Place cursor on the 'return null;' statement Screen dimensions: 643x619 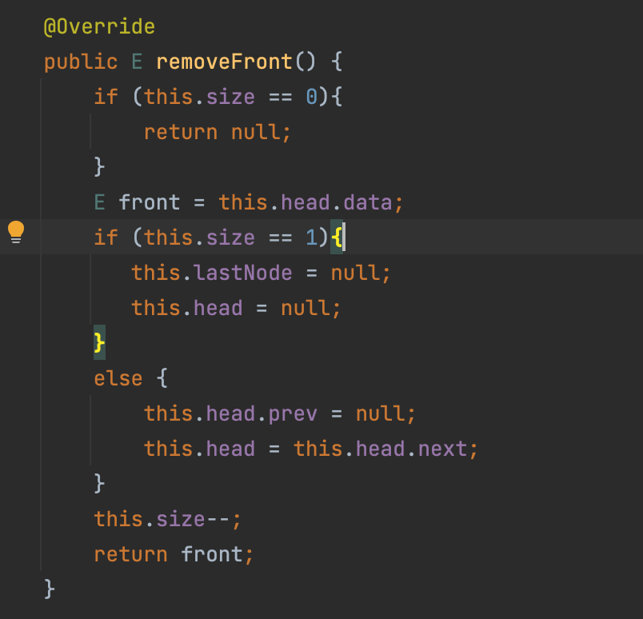[x=218, y=132]
